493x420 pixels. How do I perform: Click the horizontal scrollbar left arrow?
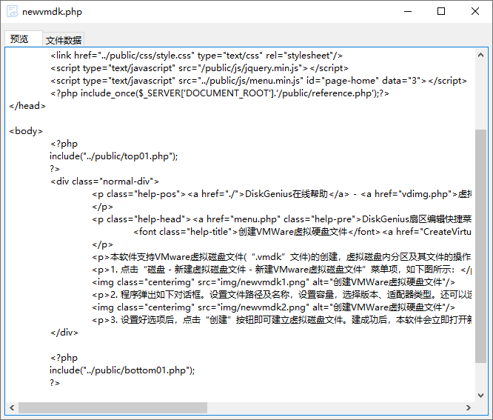tap(12, 407)
